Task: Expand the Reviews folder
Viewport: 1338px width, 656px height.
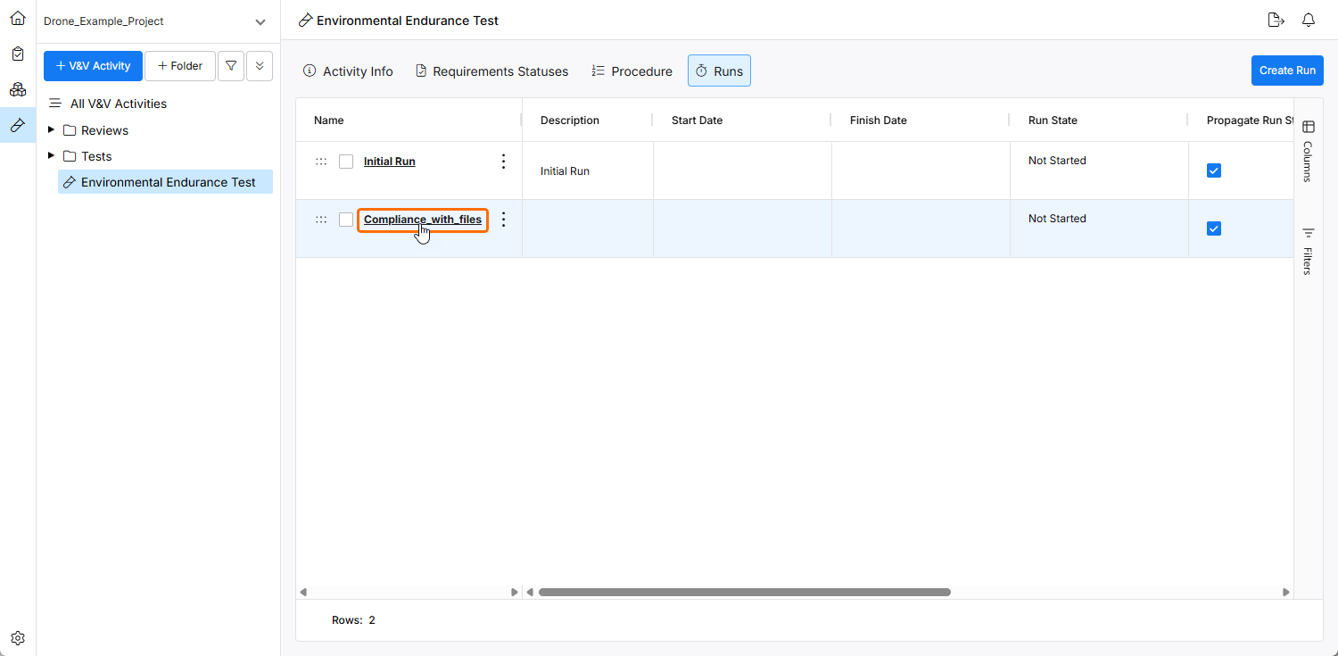Action: click(52, 130)
